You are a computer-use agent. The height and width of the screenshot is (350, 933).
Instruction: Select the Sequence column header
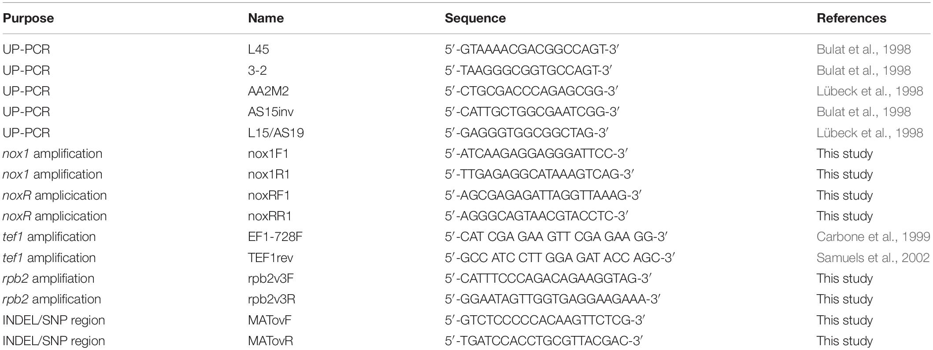475,18
